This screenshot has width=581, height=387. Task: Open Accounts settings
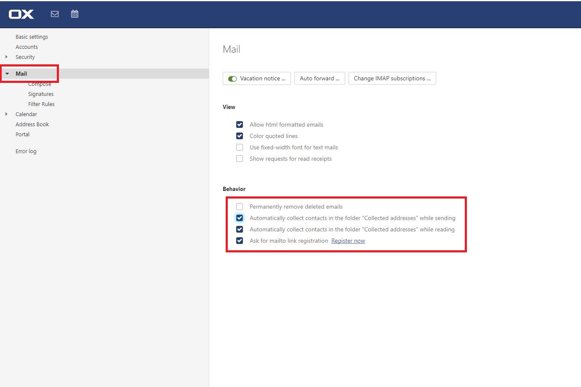pos(27,47)
